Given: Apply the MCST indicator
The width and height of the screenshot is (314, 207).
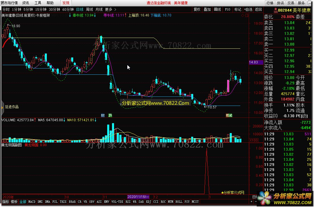Looking at the screenshot, I should click(195, 202).
